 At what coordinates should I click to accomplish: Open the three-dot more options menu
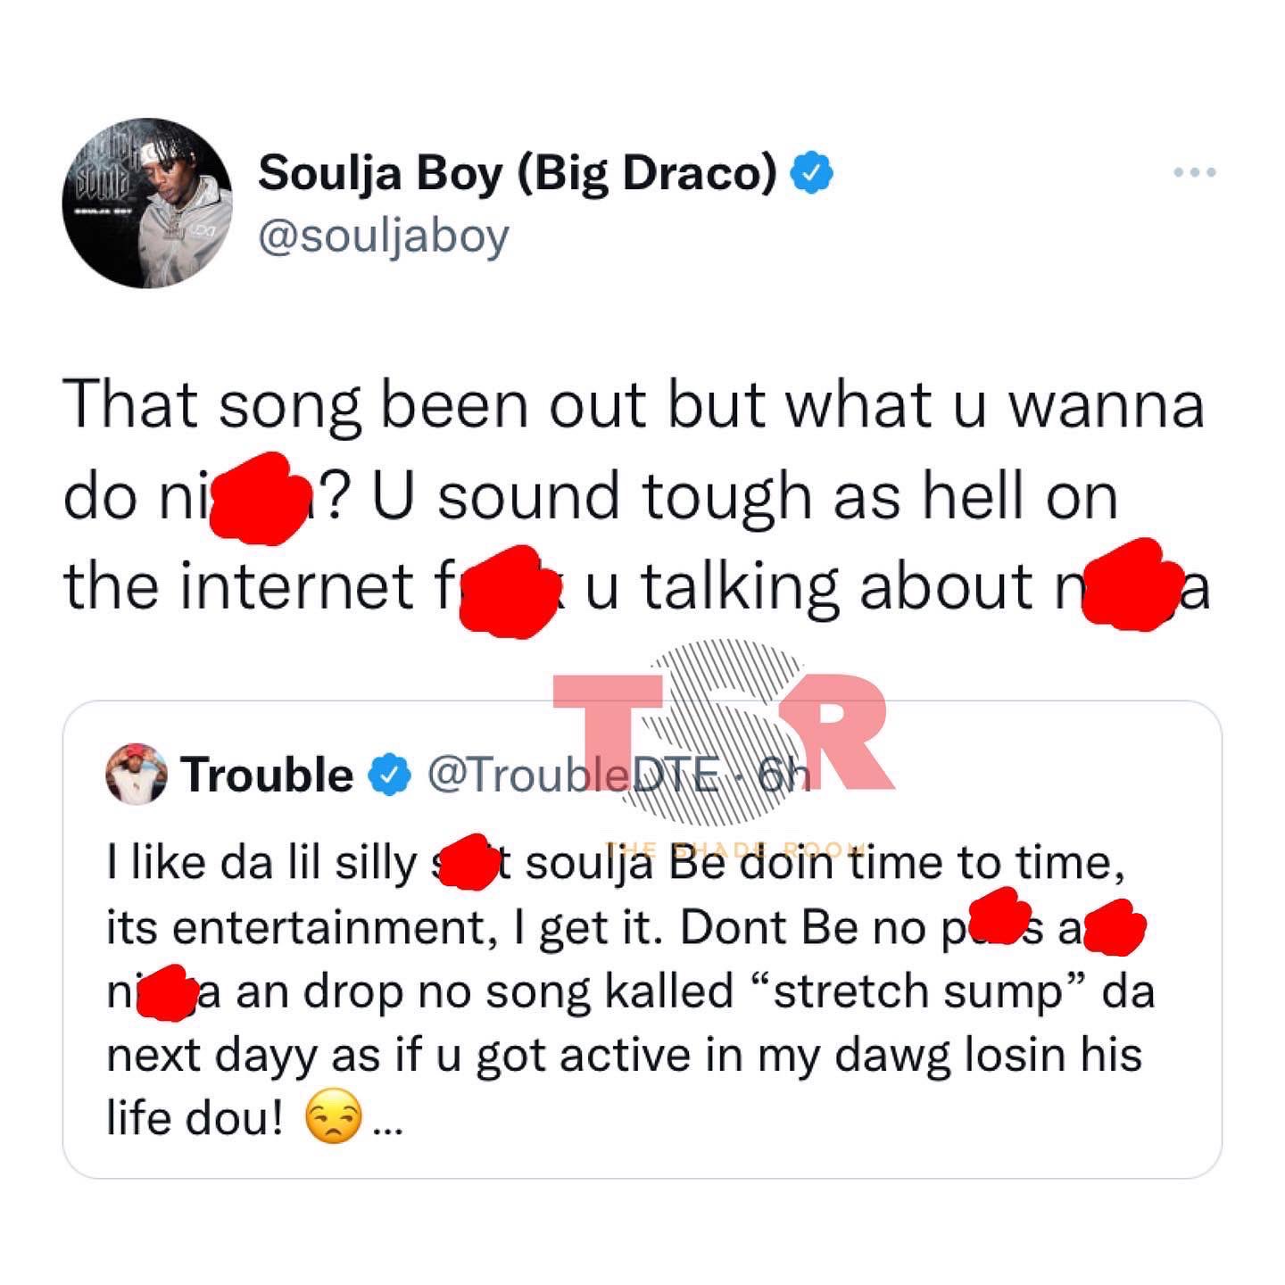(x=1194, y=172)
